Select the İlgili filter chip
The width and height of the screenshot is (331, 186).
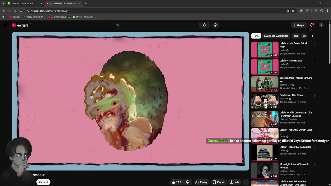(x=296, y=36)
